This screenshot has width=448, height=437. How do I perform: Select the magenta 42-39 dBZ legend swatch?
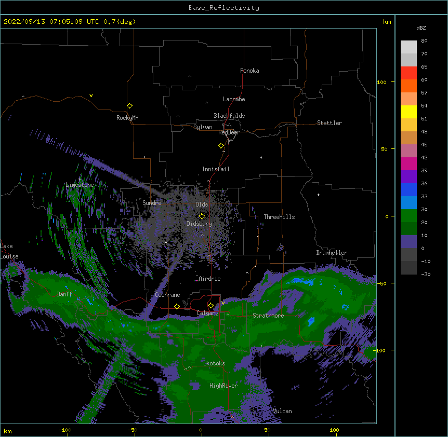click(x=409, y=164)
